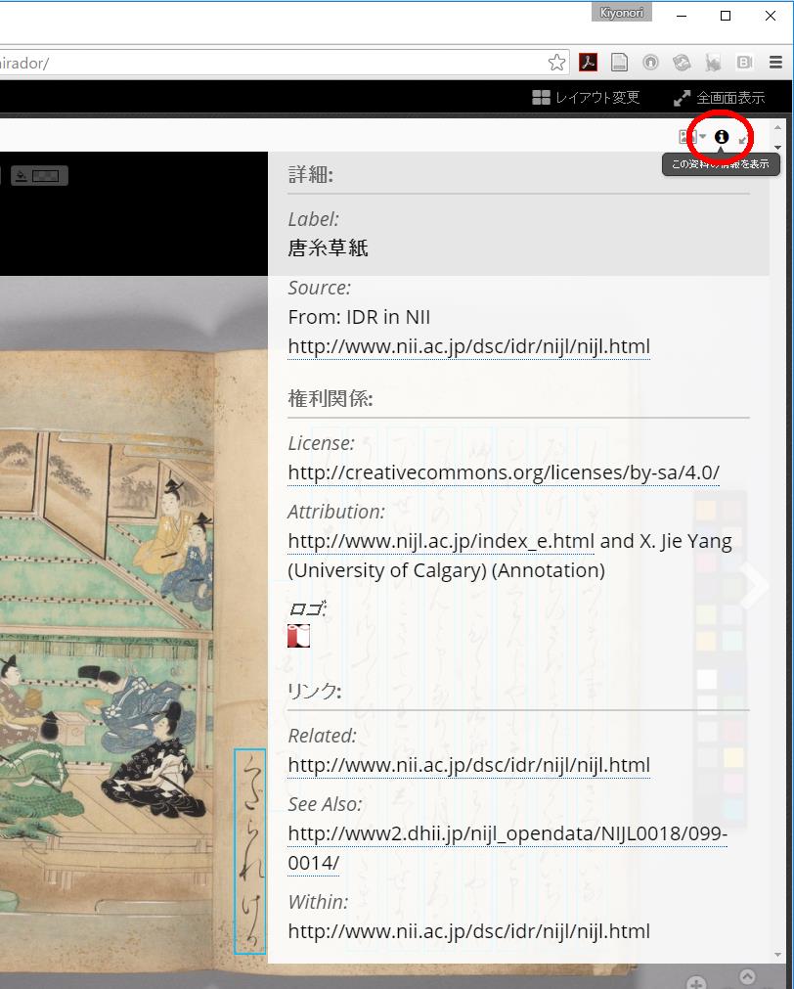Click the zoom-in plus icon at bottom
This screenshot has height=989, width=794.
696,983
